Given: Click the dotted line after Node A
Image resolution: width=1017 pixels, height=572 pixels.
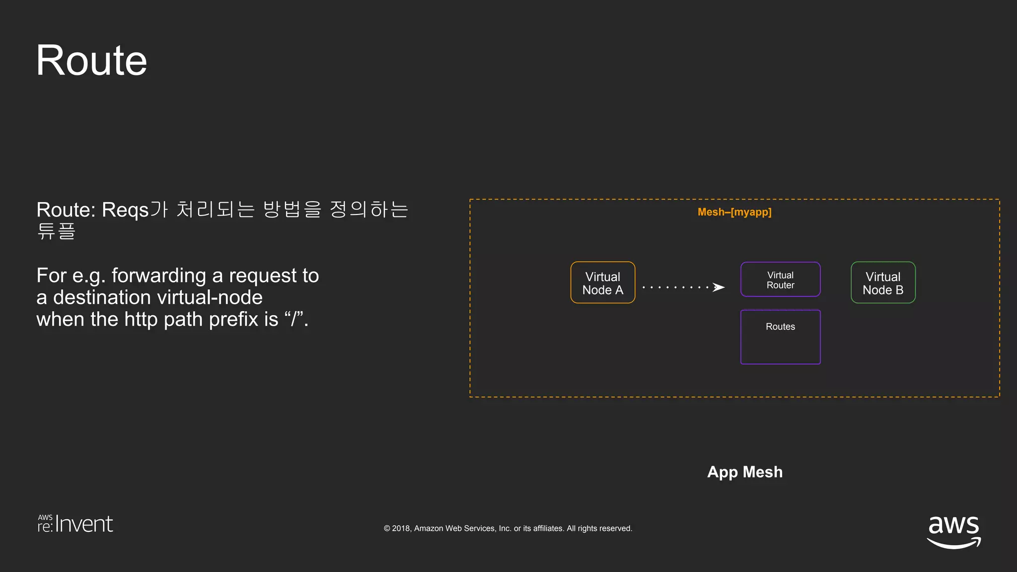Looking at the screenshot, I should tap(675, 287).
